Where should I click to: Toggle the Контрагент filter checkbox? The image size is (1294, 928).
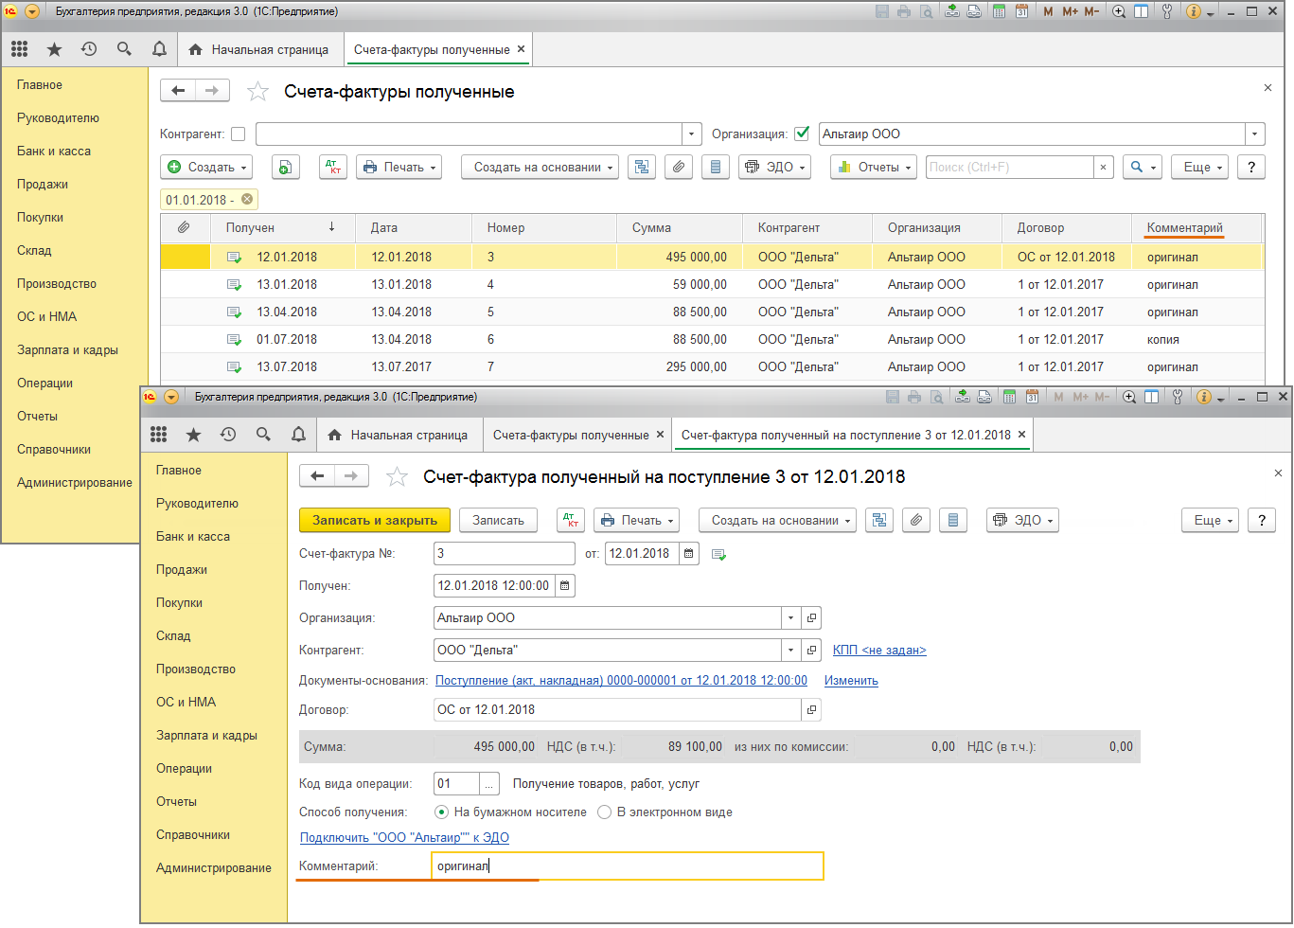[x=239, y=134]
